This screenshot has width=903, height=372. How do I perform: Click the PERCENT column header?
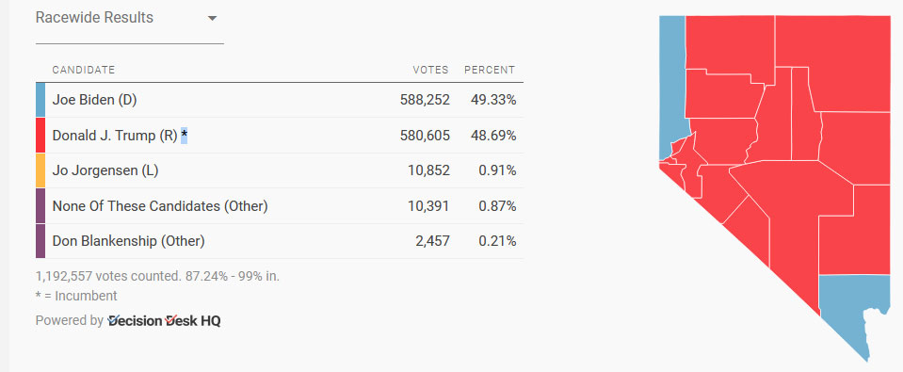point(490,71)
